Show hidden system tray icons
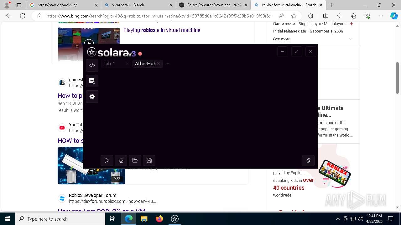 point(338,219)
